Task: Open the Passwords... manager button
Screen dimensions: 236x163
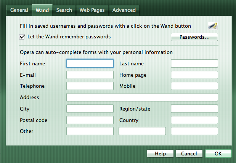Action: 194,37
